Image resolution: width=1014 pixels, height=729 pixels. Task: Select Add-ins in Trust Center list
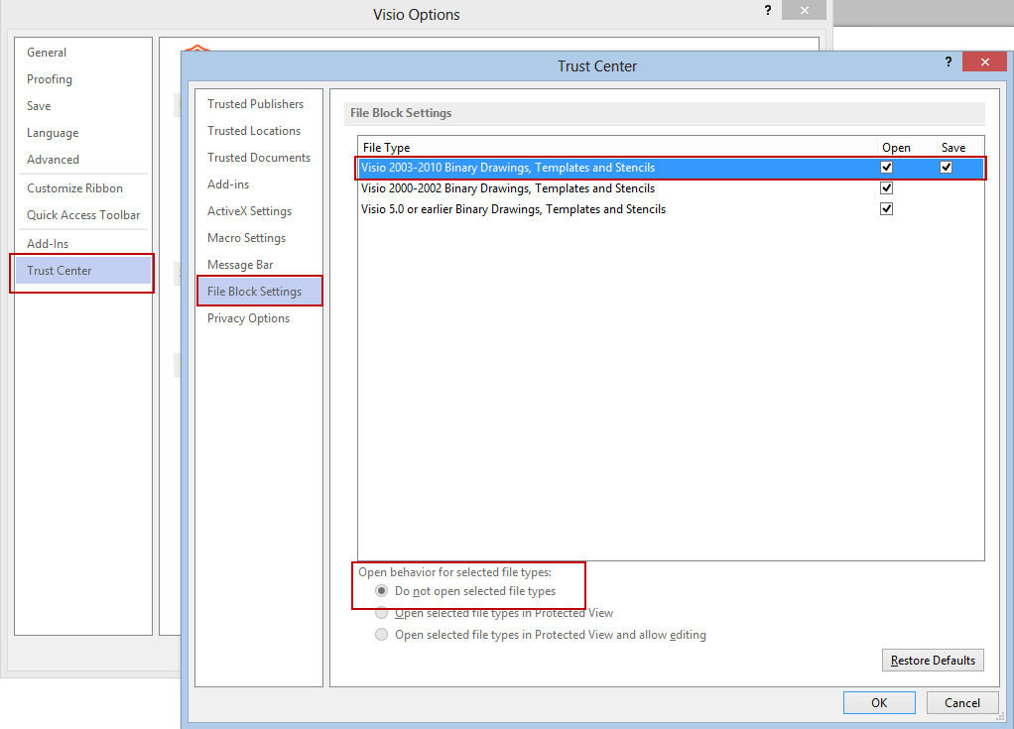[228, 184]
